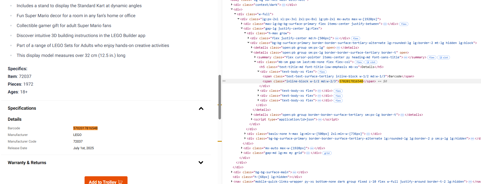Expand the first details sm:px-lg open node
The image size is (481, 184).
click(x=252, y=48)
